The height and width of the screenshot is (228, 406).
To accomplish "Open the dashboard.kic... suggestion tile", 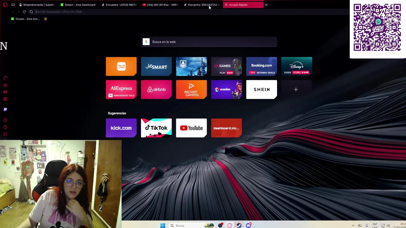I will coord(226,128).
